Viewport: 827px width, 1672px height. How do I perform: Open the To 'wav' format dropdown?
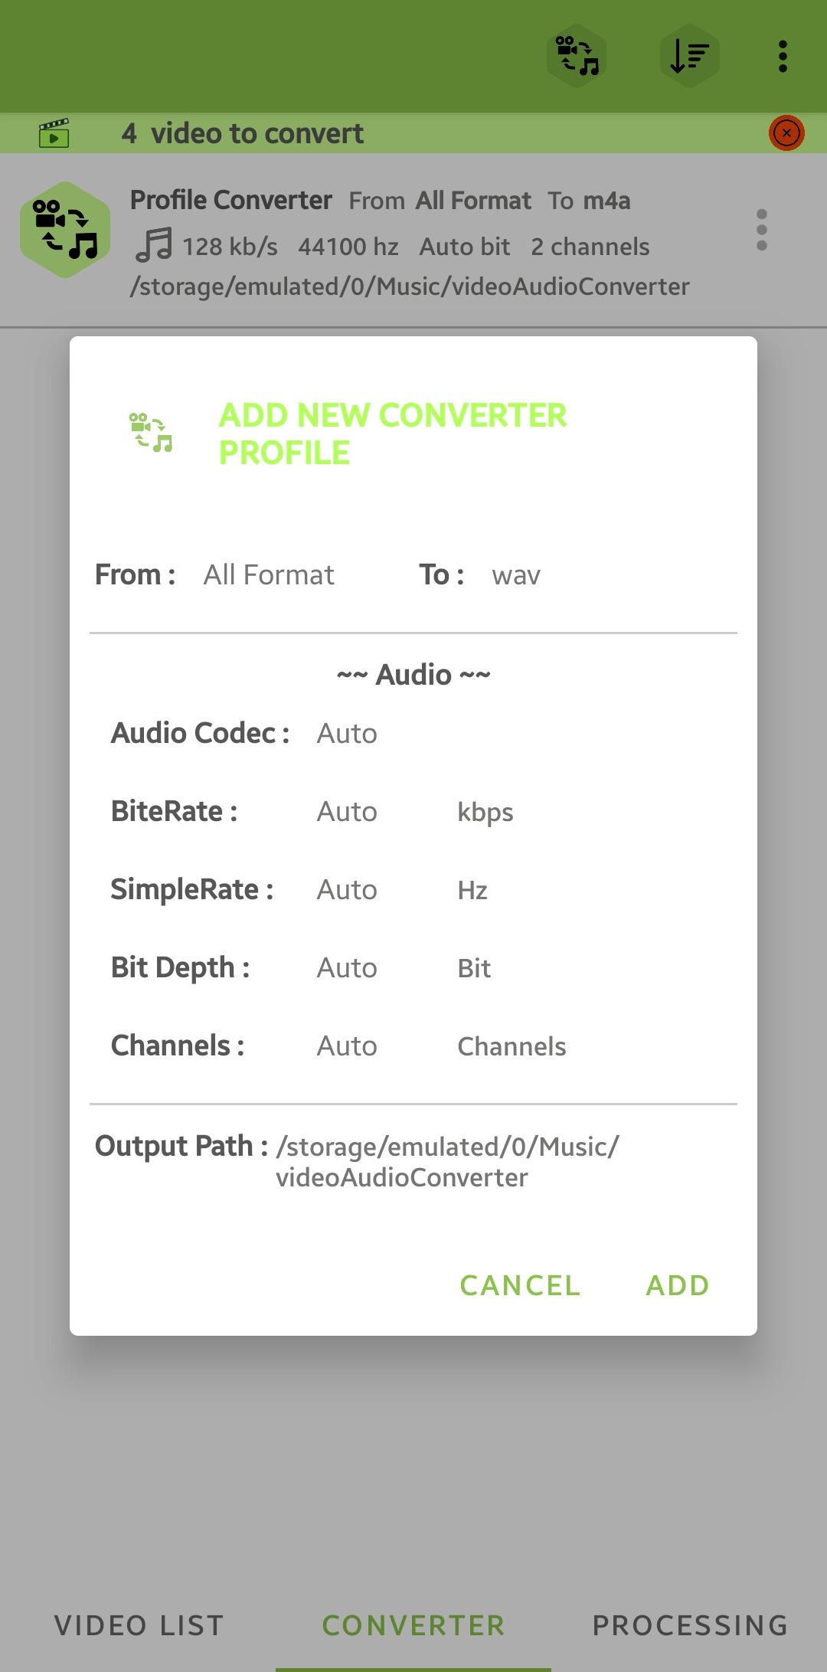tap(516, 574)
